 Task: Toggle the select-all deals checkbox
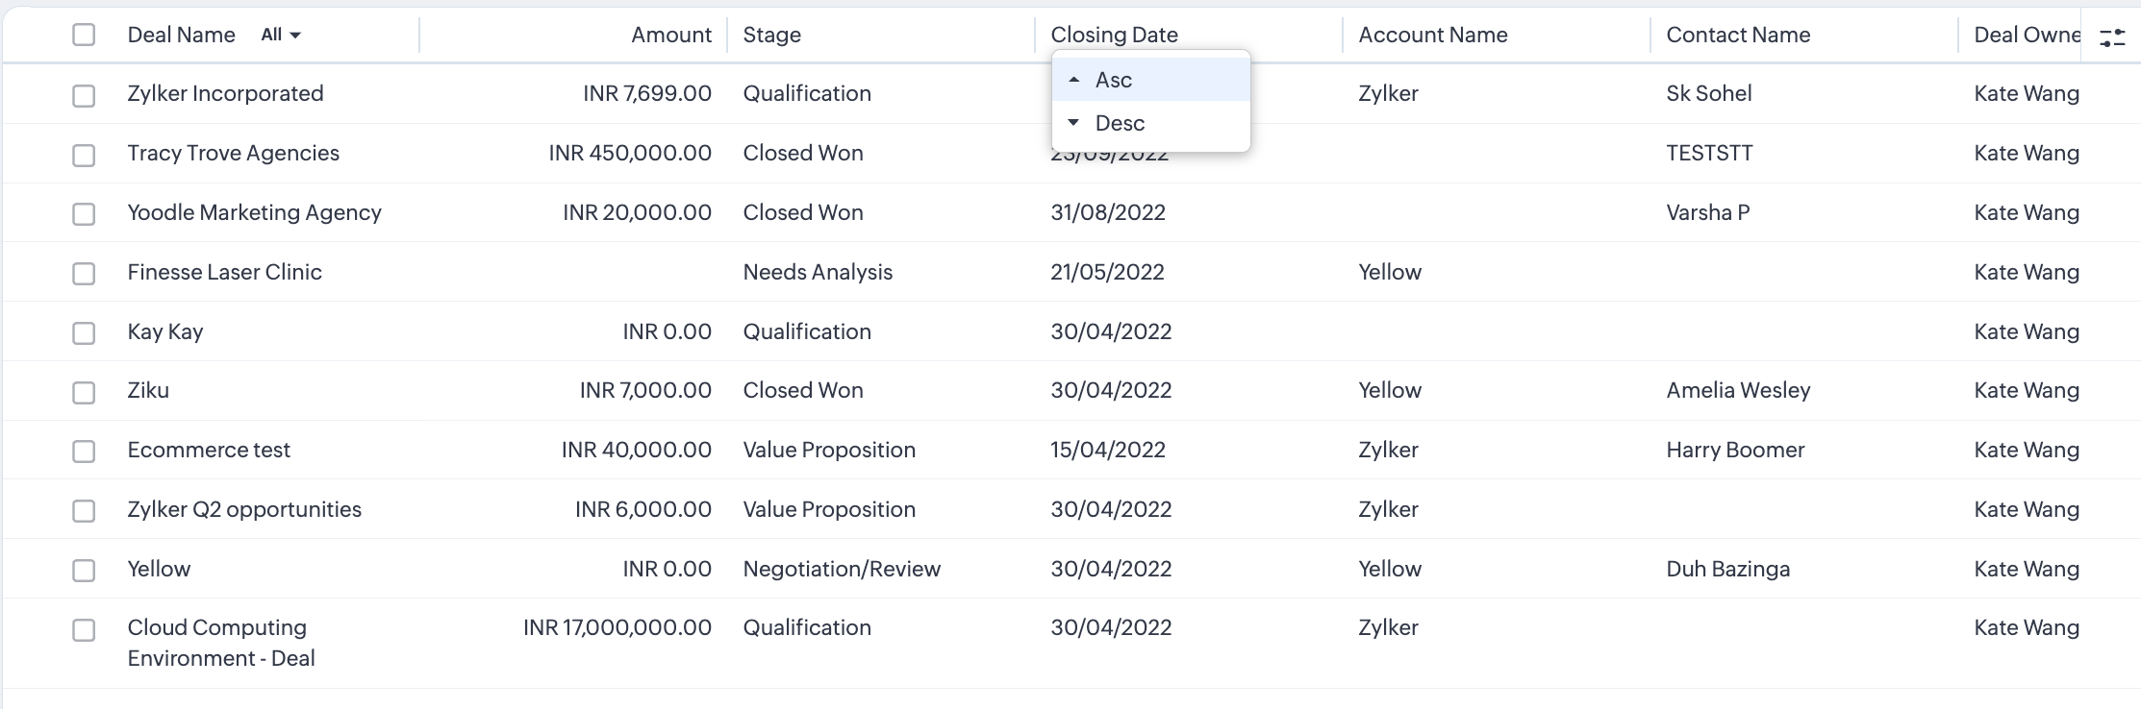pos(84,35)
